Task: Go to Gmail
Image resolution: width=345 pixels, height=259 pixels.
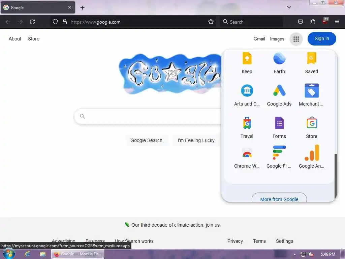Action: pos(259,39)
